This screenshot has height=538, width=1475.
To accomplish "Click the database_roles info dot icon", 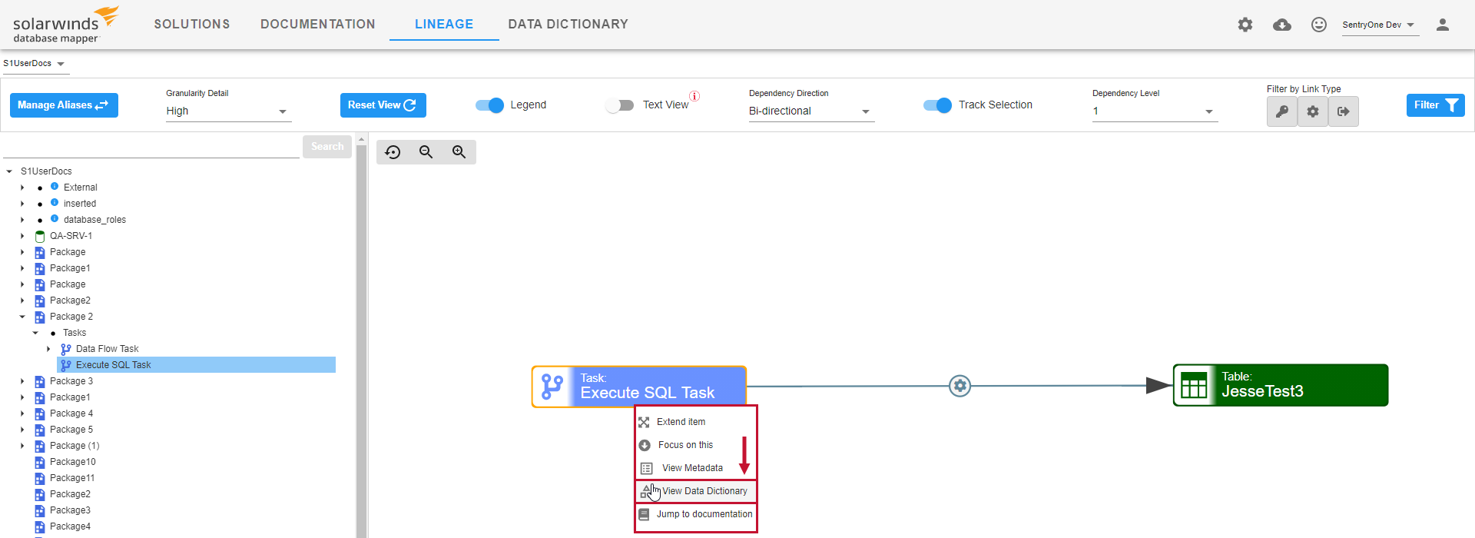I will [x=55, y=219].
